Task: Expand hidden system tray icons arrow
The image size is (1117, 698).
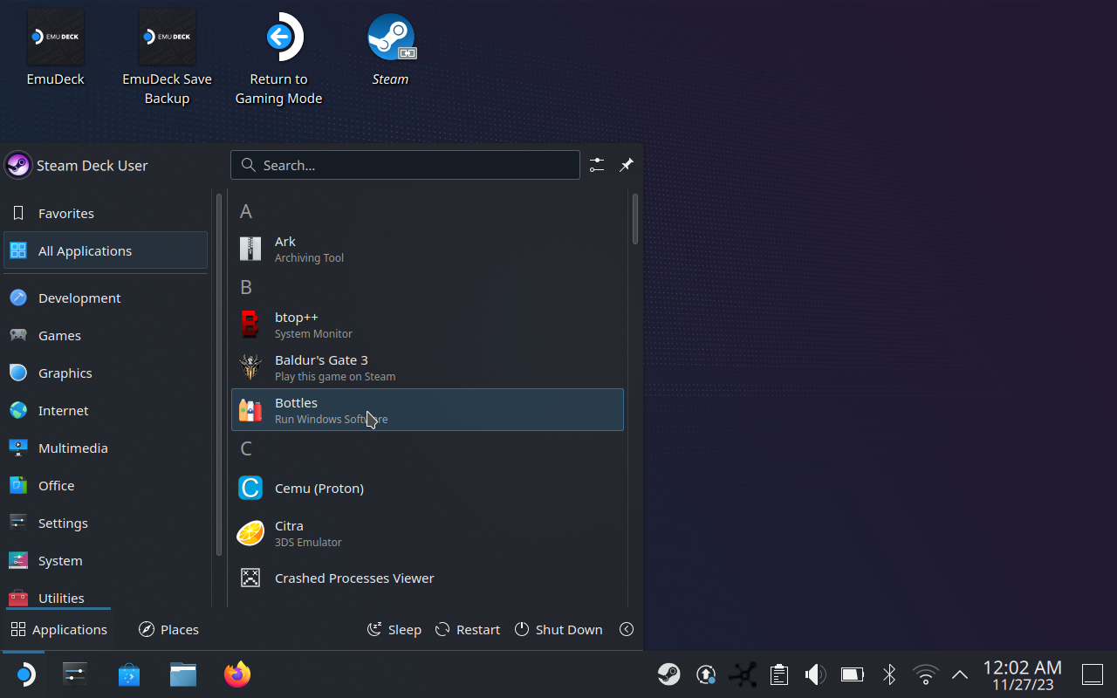Action: click(960, 674)
